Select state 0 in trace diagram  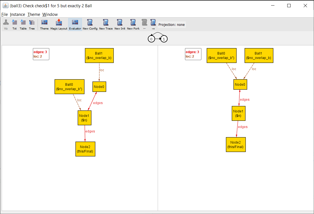(x=151, y=39)
